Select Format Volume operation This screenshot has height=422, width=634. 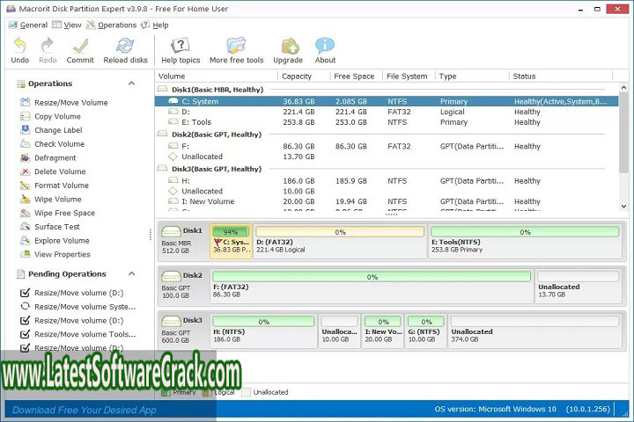(x=55, y=186)
